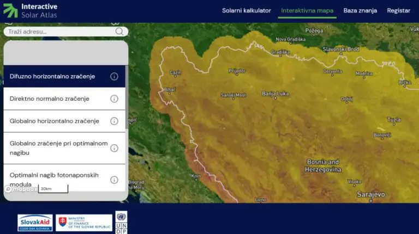Click the Bosnia and Herzegovina country label
The width and height of the screenshot is (419, 234).
(x=323, y=166)
